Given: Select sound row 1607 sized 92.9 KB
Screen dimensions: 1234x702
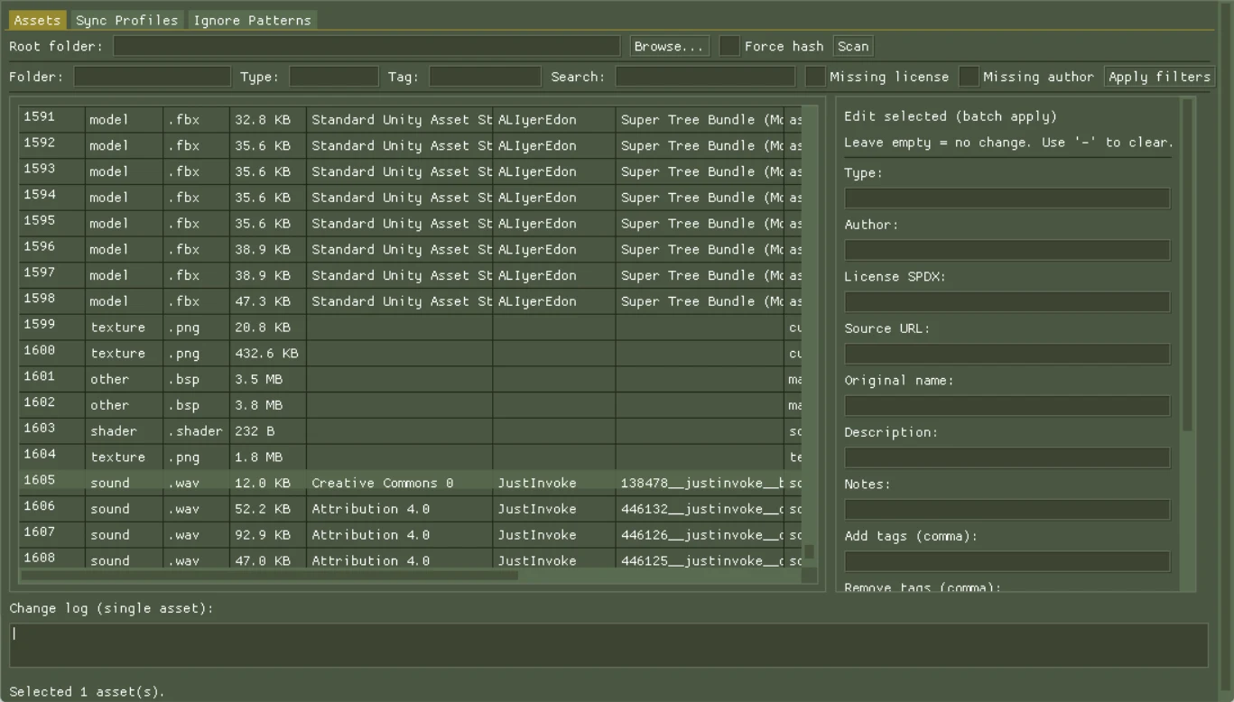Looking at the screenshot, I should pos(411,535).
